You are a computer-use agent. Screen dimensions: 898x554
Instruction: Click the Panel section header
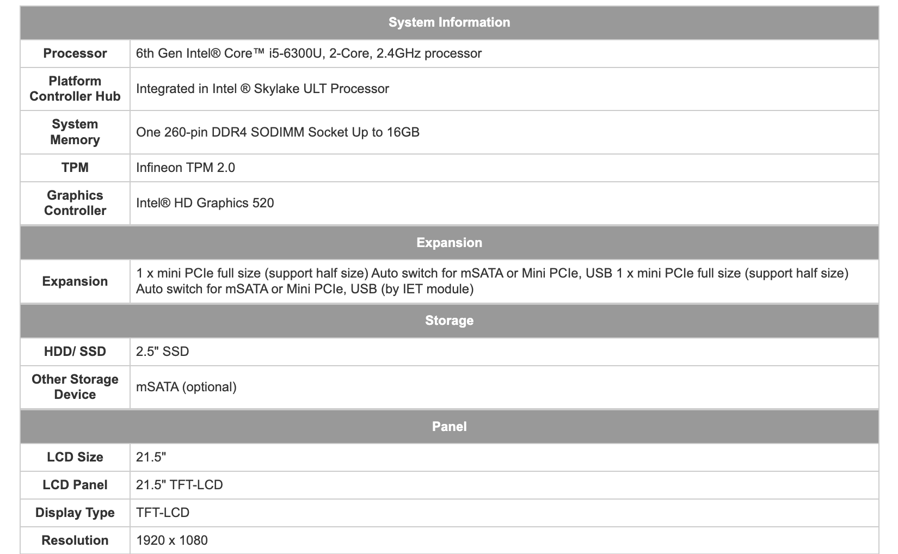coord(449,427)
